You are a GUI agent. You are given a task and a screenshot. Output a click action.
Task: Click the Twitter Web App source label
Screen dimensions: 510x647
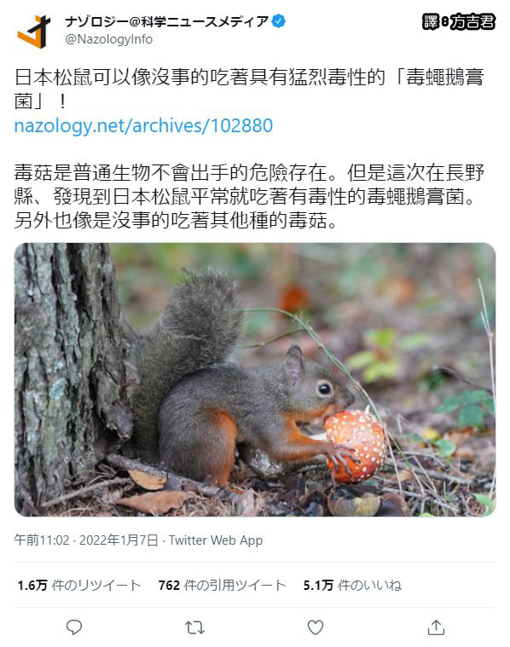216,540
